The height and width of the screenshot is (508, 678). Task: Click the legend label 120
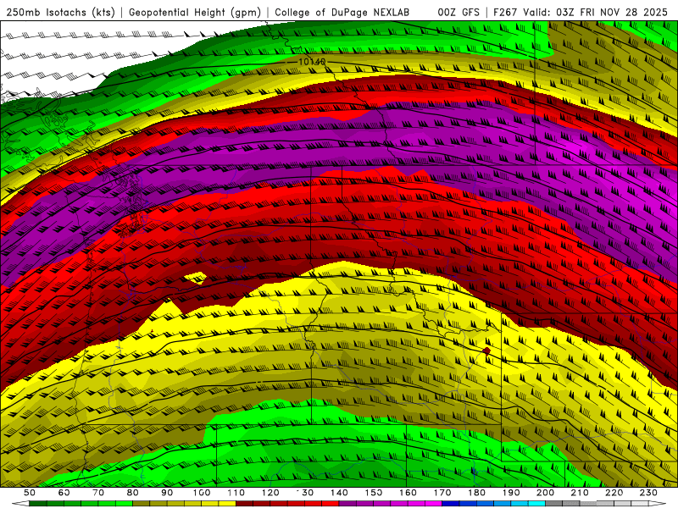coord(270,493)
